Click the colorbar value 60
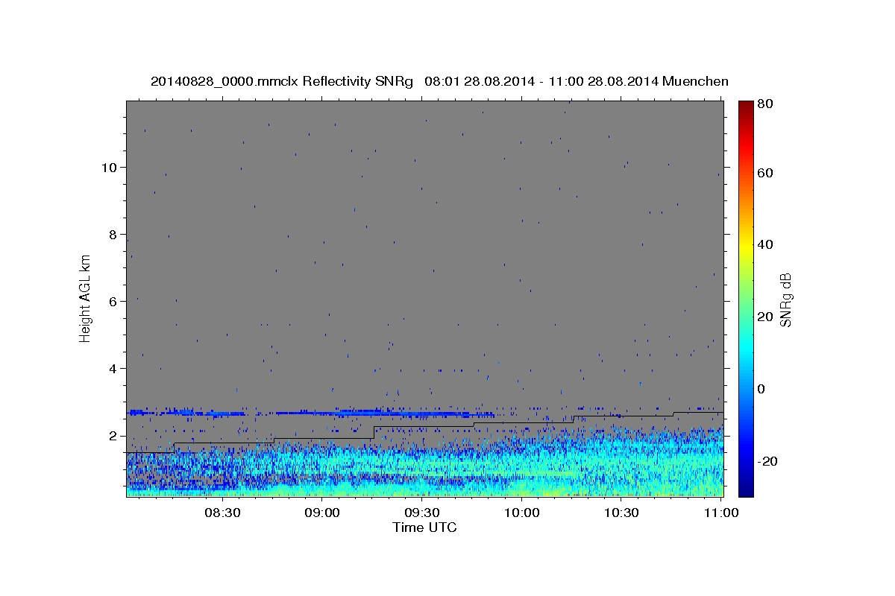 tap(764, 173)
